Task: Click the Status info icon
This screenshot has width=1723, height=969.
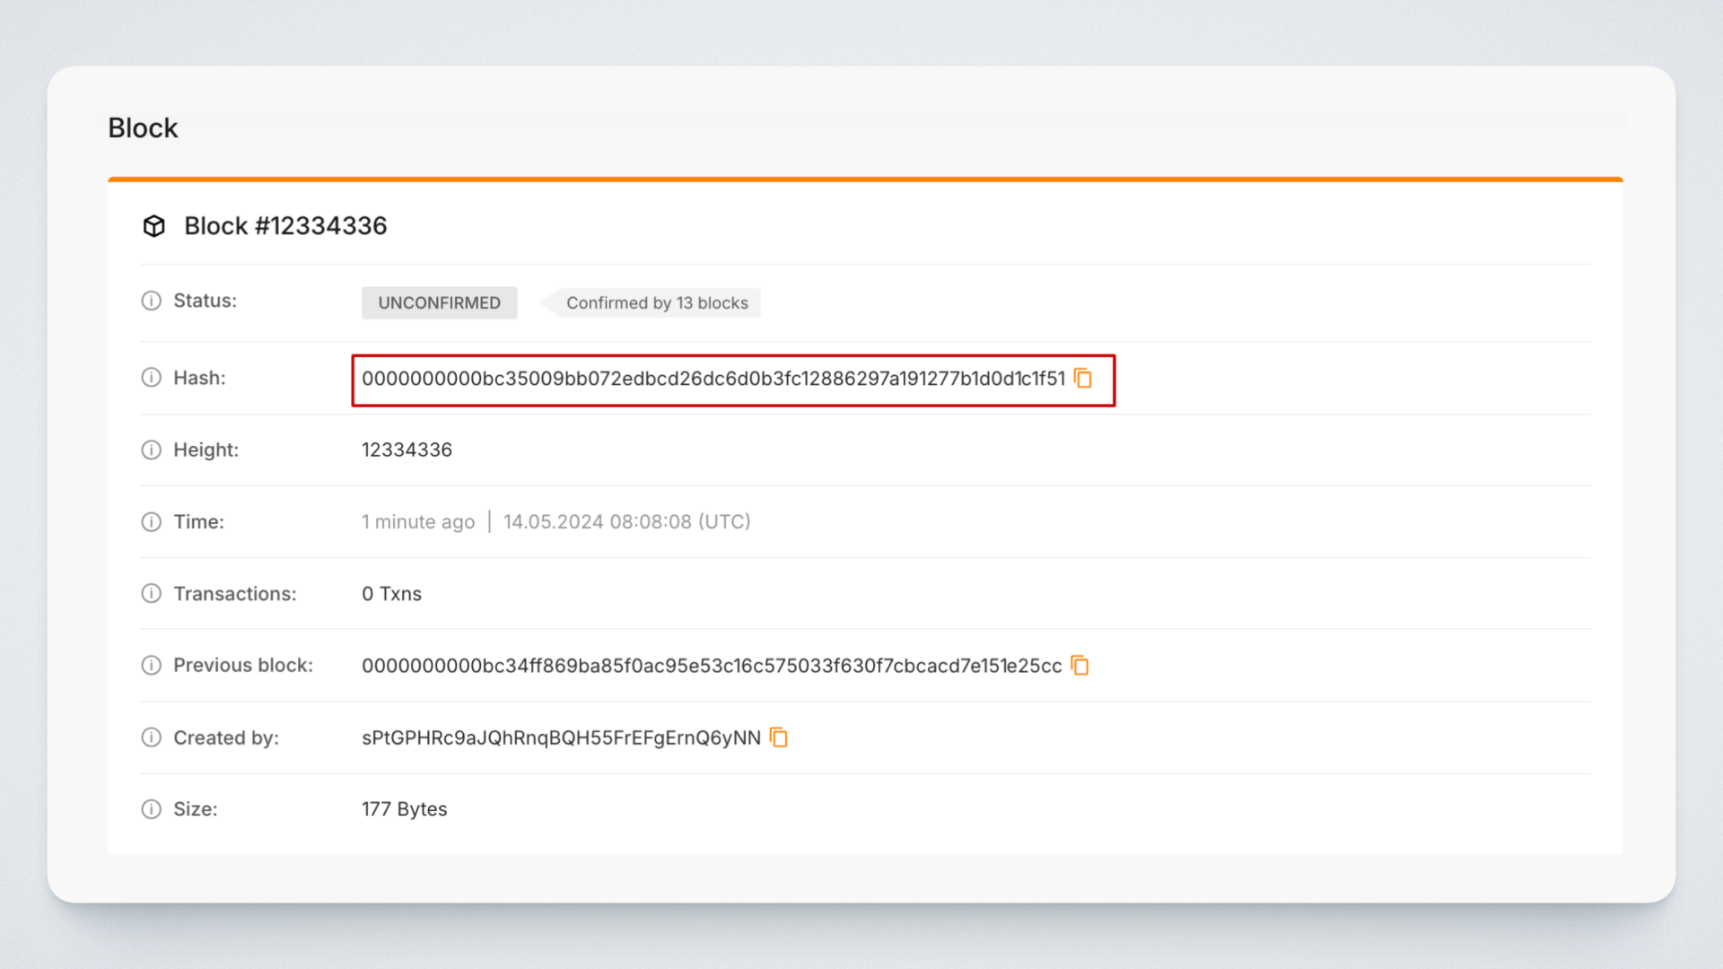Action: click(151, 301)
